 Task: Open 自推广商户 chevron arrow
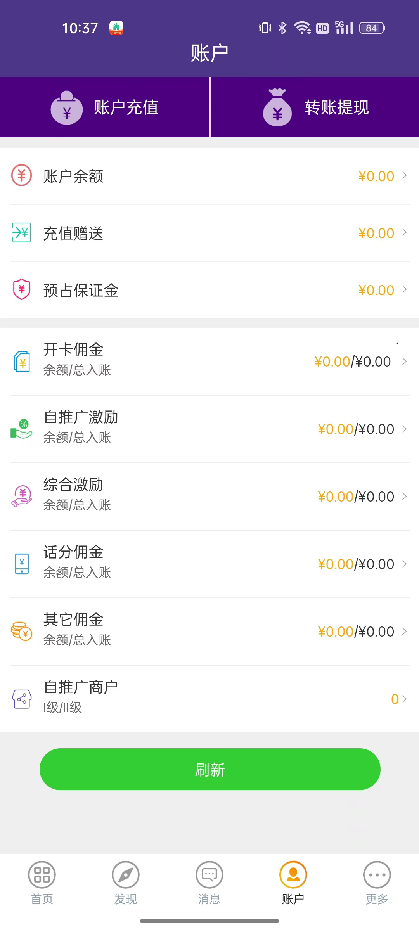click(x=404, y=699)
